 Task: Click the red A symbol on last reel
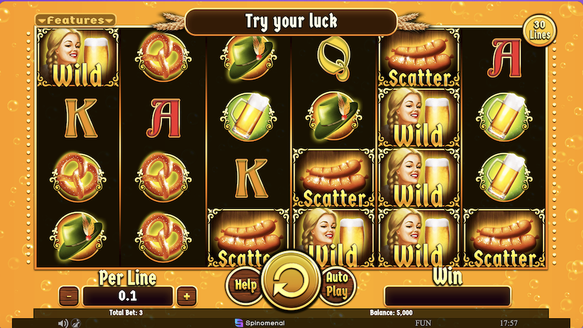coord(505,58)
